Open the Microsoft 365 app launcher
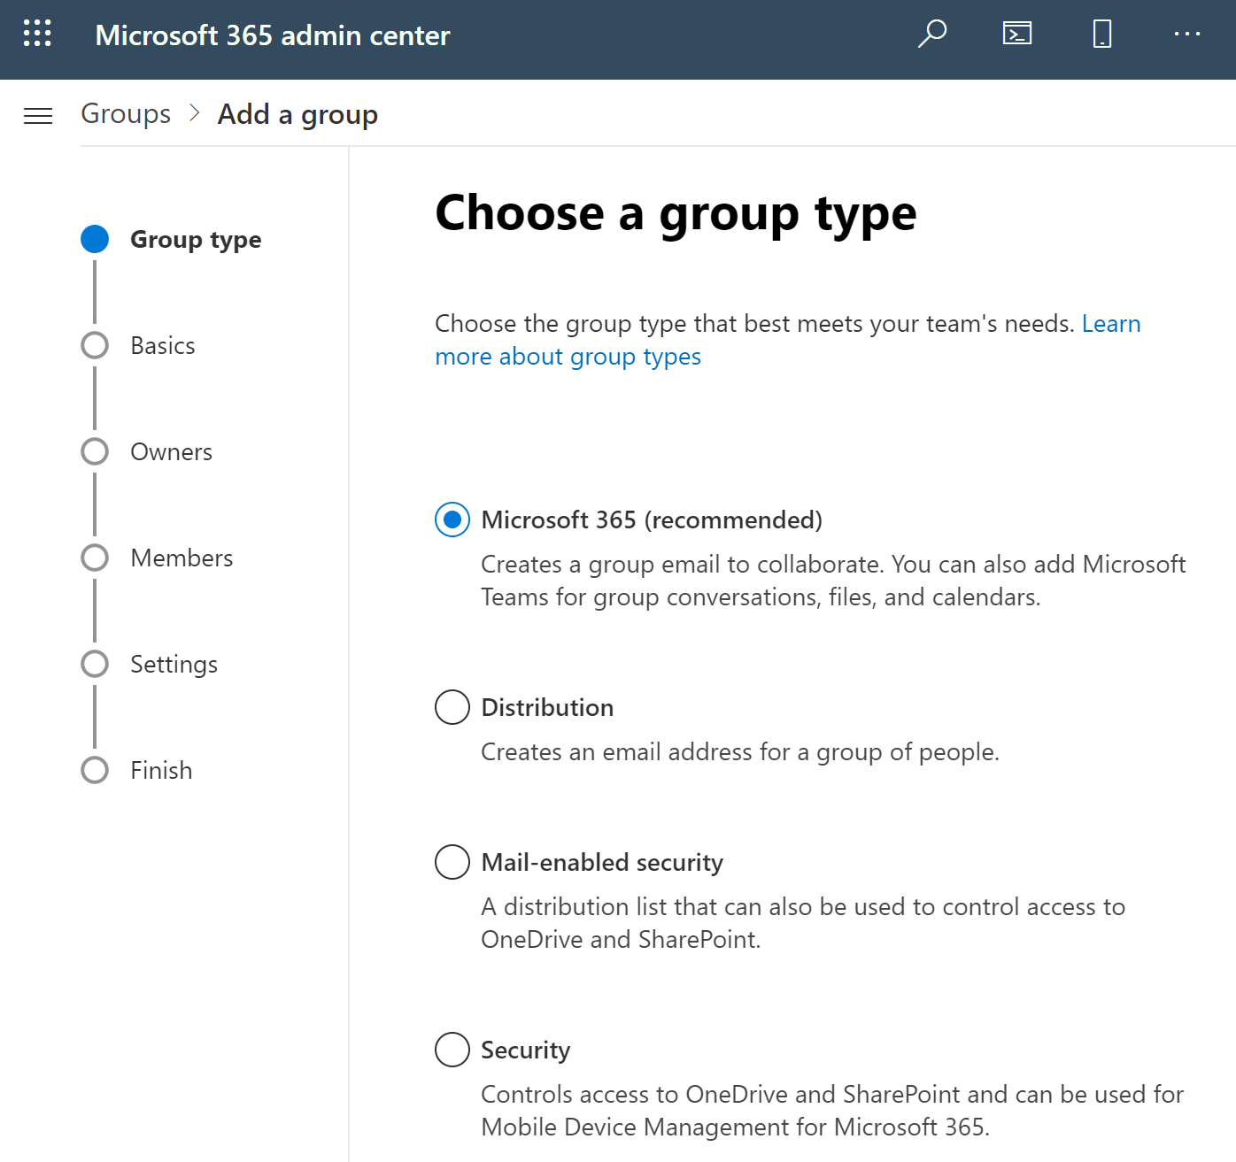This screenshot has height=1162, width=1236. point(36,35)
